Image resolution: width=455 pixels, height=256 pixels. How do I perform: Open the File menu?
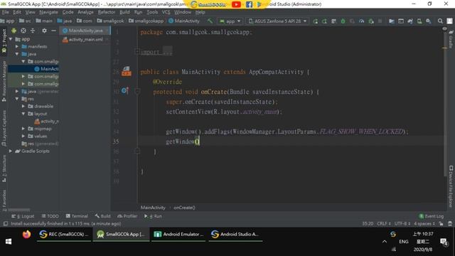coord(5,12)
